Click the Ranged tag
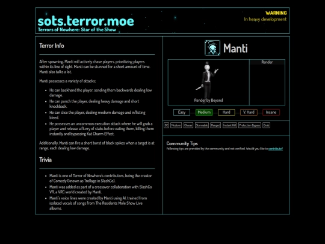This screenshot has width=325, height=244. coord(215,125)
